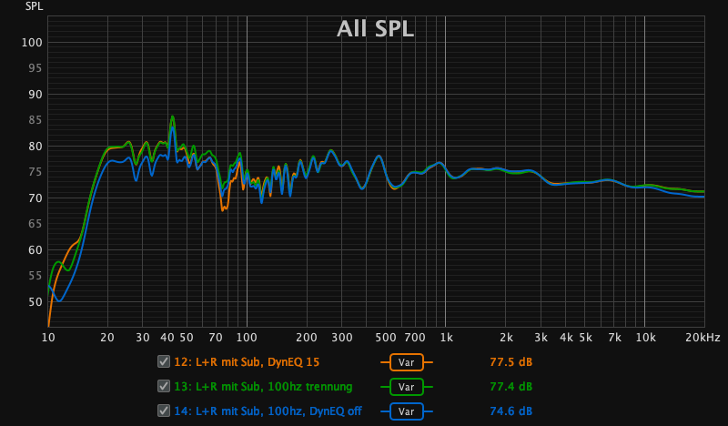Click the 100 value on the SPL axis
The height and width of the screenshot is (426, 728).
click(33, 42)
